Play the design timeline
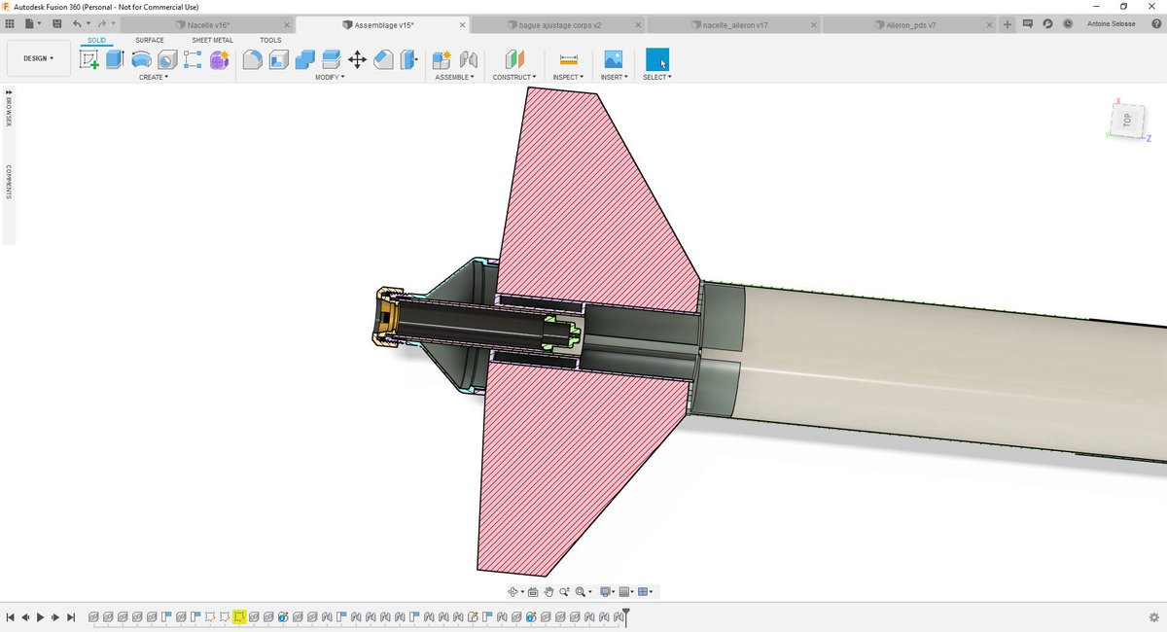Screen dimensions: 1167x632 tap(41, 617)
